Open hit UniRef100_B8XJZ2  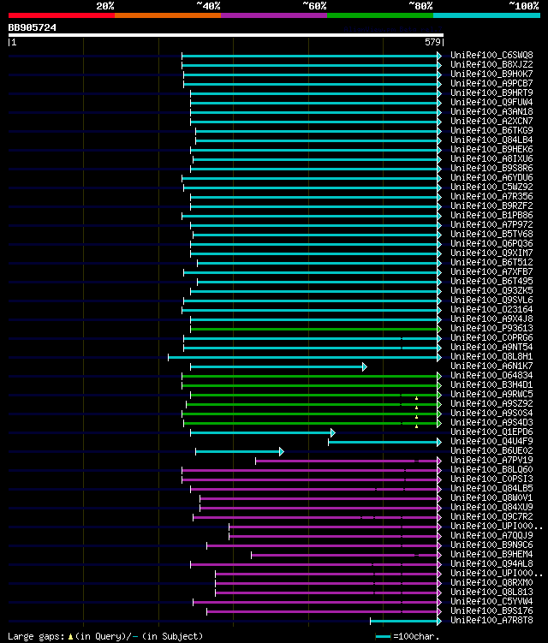click(491, 64)
